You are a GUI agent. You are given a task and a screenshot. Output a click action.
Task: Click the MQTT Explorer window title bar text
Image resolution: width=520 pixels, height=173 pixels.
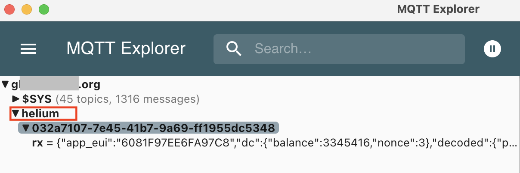click(438, 9)
